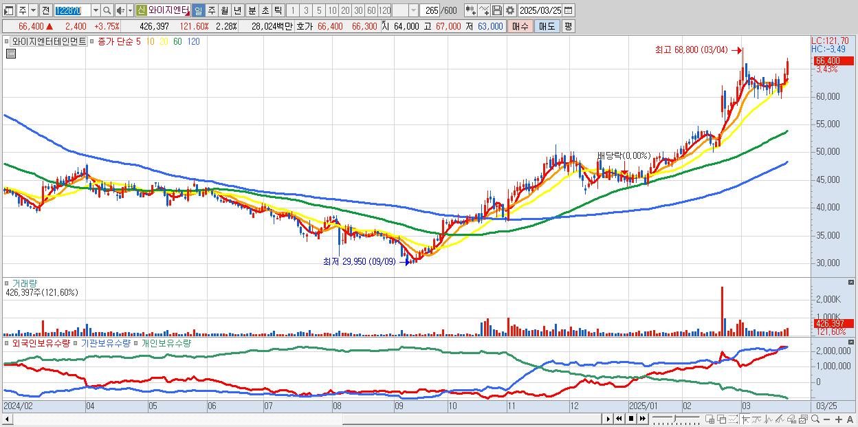The image size is (858, 427).
Task: Click the 3D box with bars icon at bottom
Action: point(791,419)
